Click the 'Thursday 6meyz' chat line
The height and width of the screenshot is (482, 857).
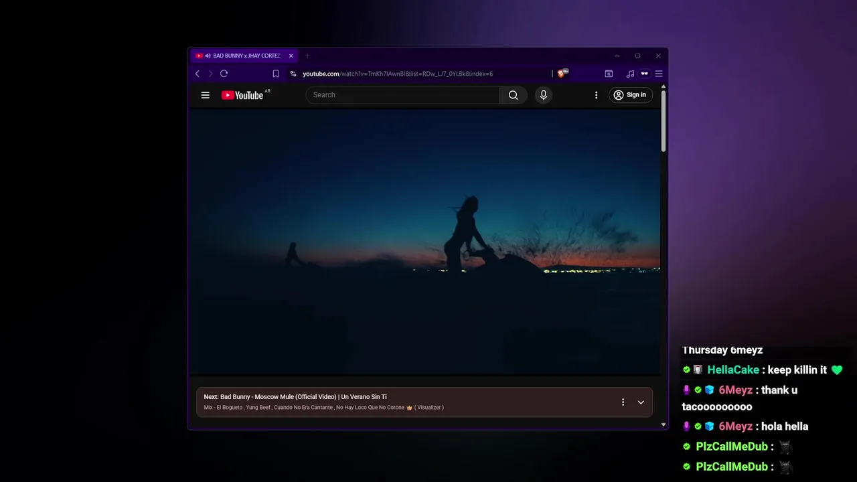click(x=722, y=350)
